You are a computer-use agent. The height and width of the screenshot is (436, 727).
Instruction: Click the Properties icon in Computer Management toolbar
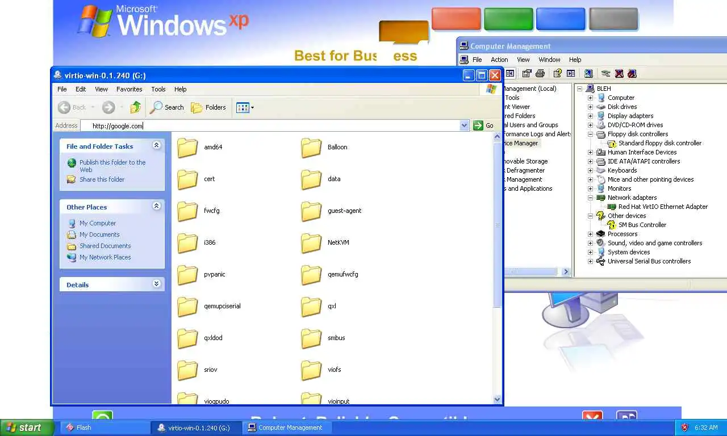tap(527, 73)
